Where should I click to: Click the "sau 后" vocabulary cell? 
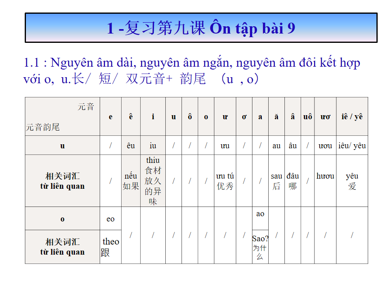pos(276,181)
